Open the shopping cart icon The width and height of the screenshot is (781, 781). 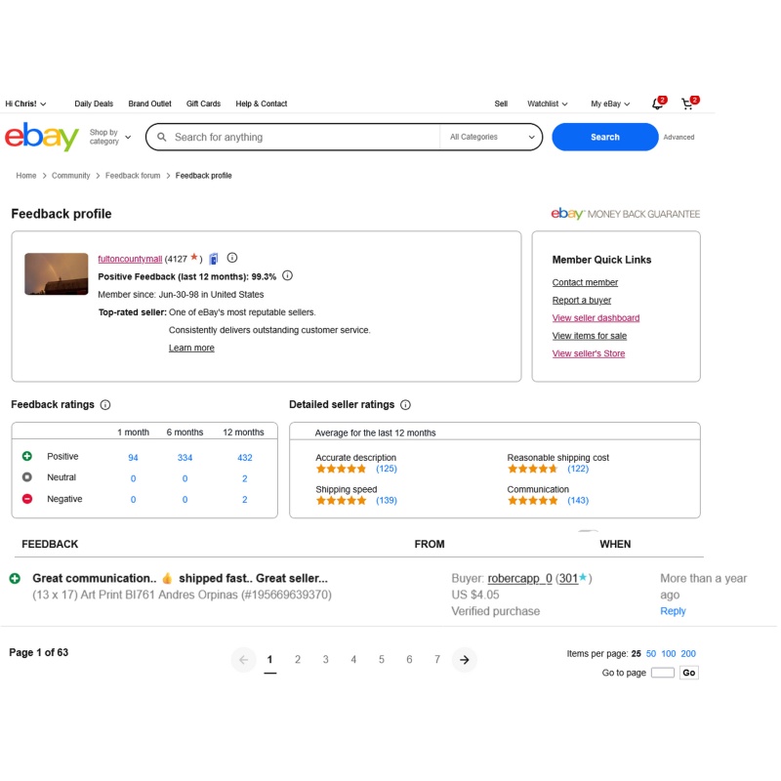pos(688,103)
